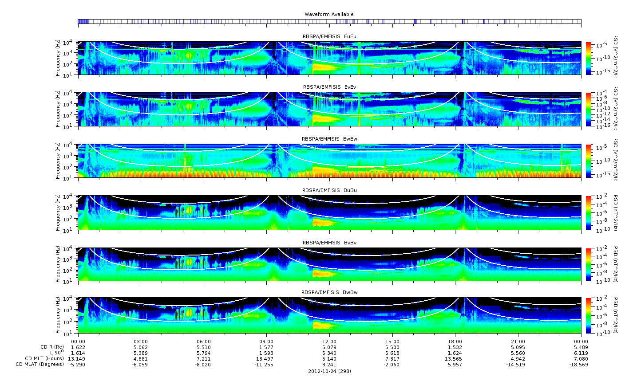The image size is (625, 381).
Task: Click the 12:00 time axis label
Action: (329, 342)
